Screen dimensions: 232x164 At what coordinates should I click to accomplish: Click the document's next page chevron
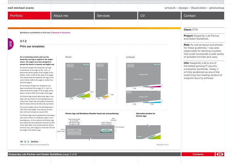[28, 142]
